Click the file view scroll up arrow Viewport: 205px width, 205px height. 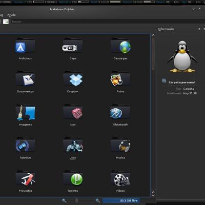153,35
